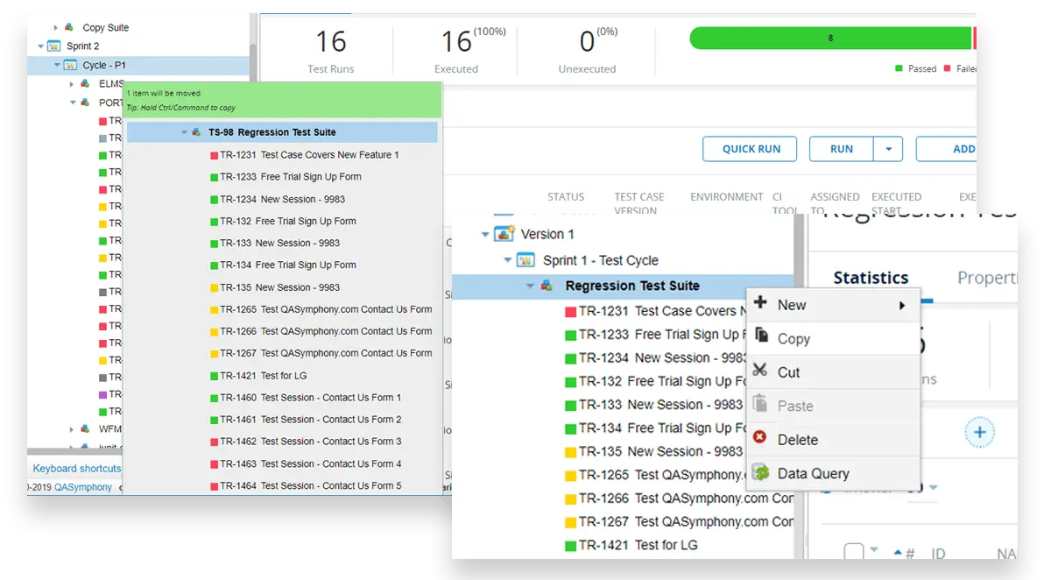Click the Version 1 release icon

(504, 234)
